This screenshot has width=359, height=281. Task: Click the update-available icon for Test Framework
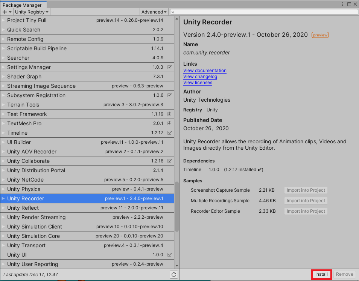click(169, 114)
